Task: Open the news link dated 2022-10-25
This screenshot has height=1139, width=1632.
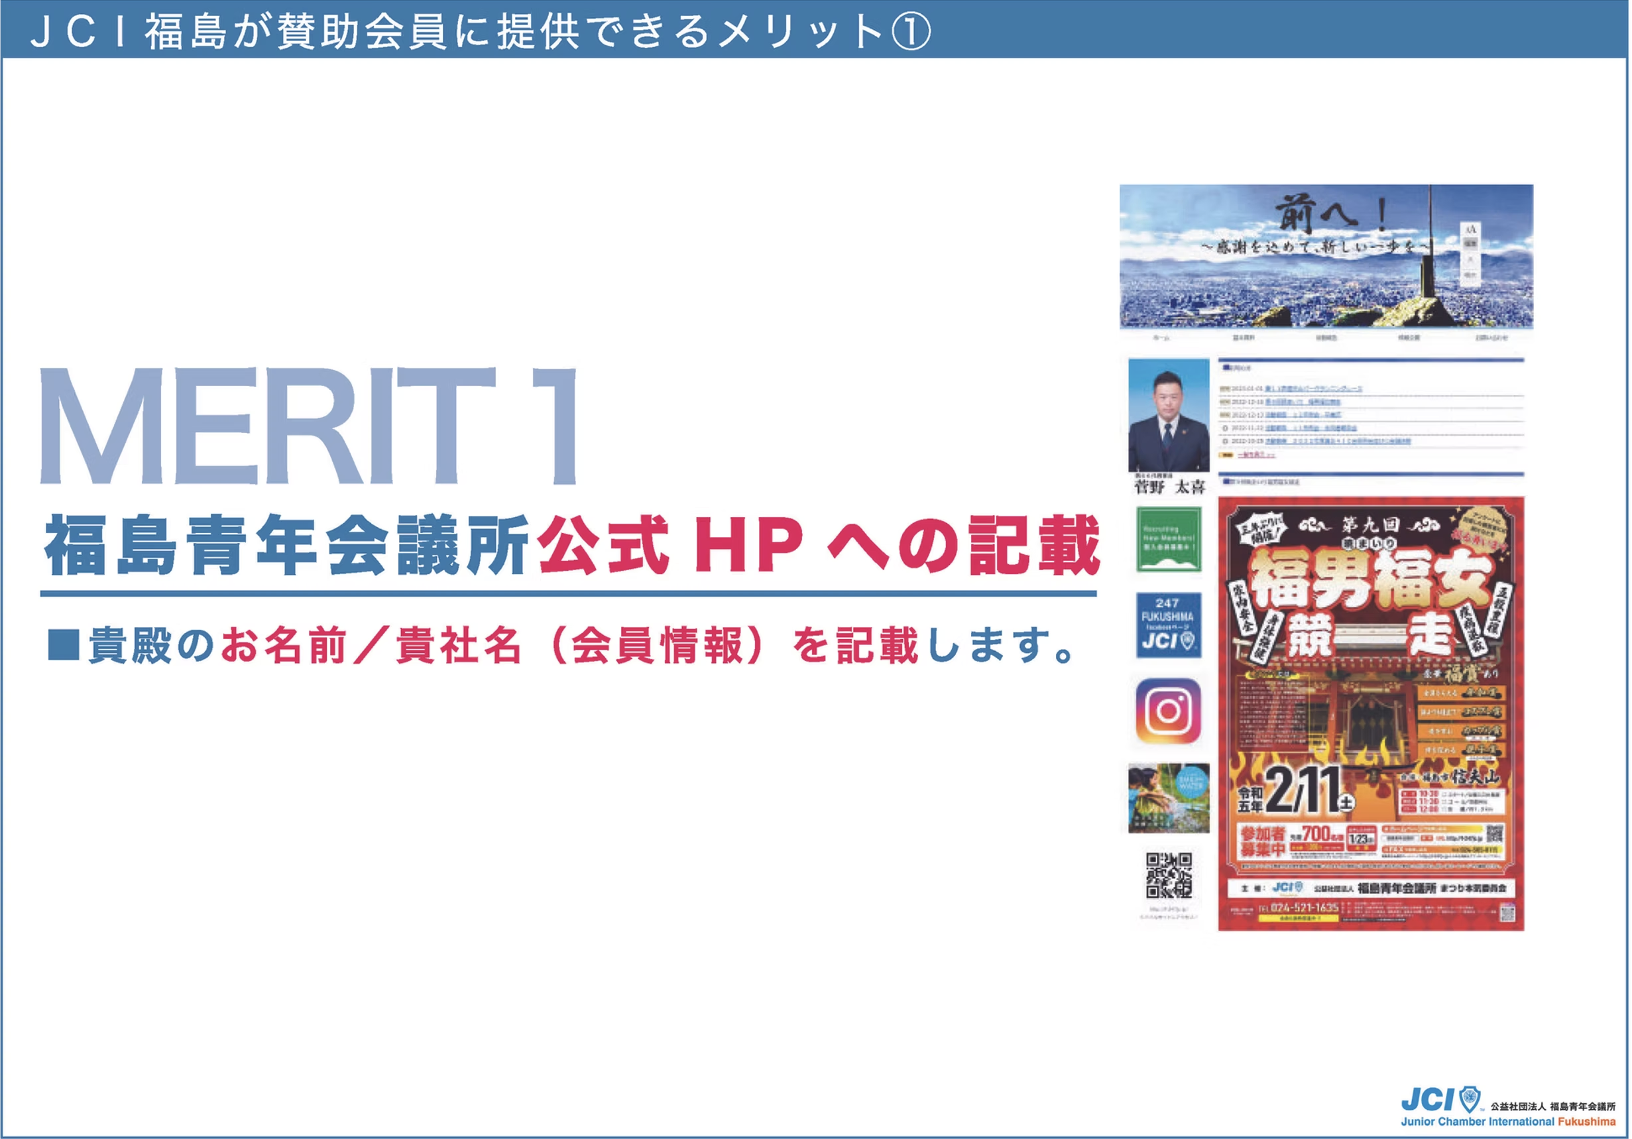Action: pos(1336,441)
